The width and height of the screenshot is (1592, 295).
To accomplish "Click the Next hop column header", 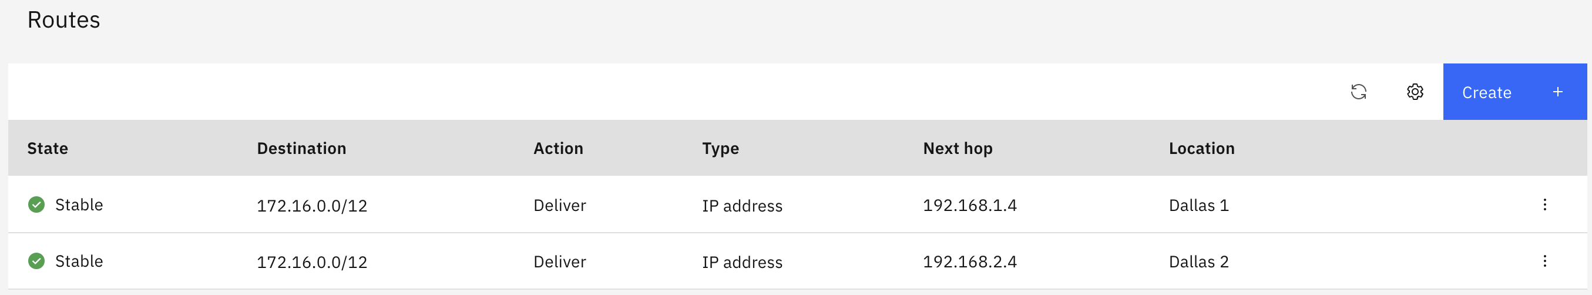I will point(958,149).
